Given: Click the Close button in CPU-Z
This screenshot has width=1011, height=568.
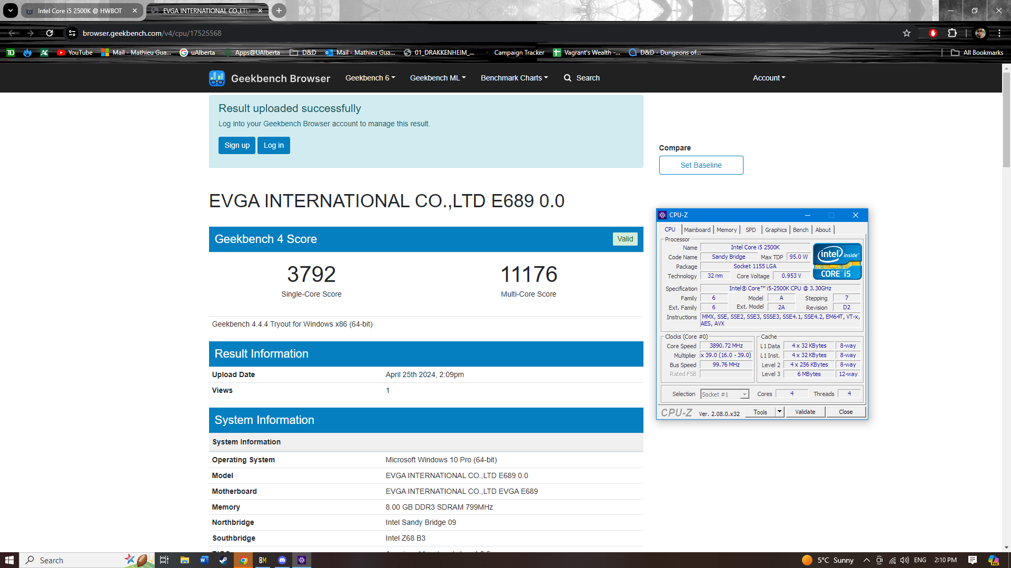Looking at the screenshot, I should (846, 412).
